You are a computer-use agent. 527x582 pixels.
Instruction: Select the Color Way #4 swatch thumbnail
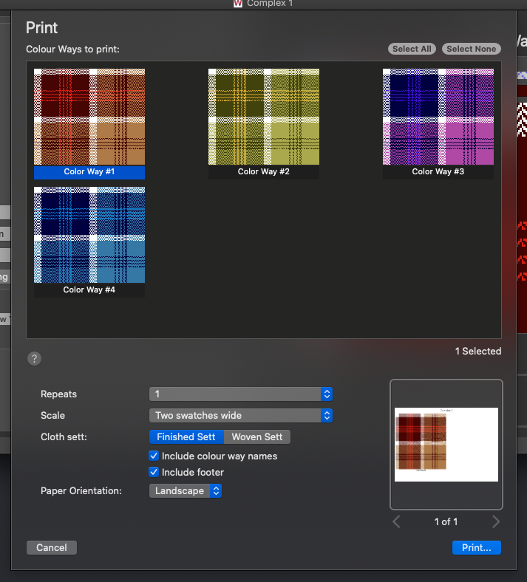(x=89, y=235)
